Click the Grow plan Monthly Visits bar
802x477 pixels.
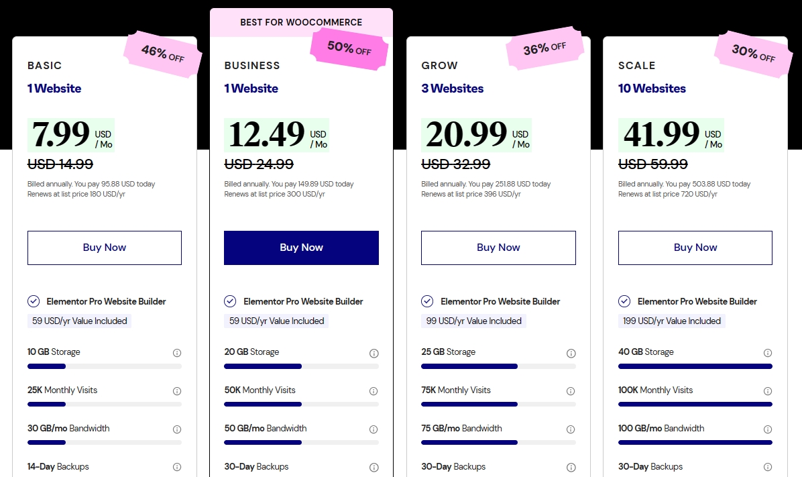click(x=498, y=405)
